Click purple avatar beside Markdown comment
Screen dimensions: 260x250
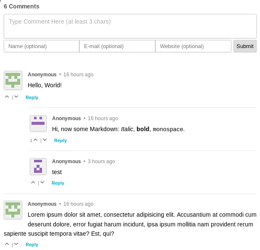pyautogui.click(x=38, y=123)
